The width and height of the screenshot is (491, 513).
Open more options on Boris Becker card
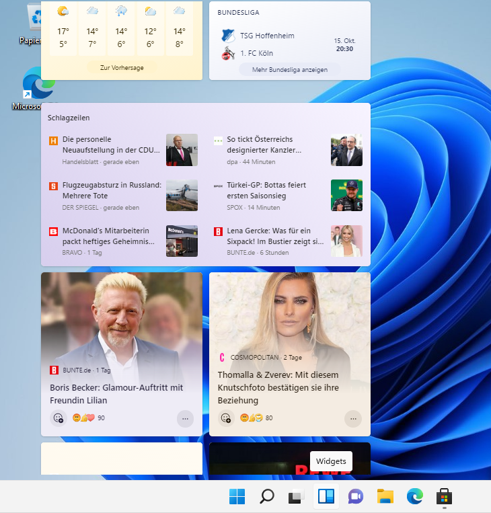185,419
